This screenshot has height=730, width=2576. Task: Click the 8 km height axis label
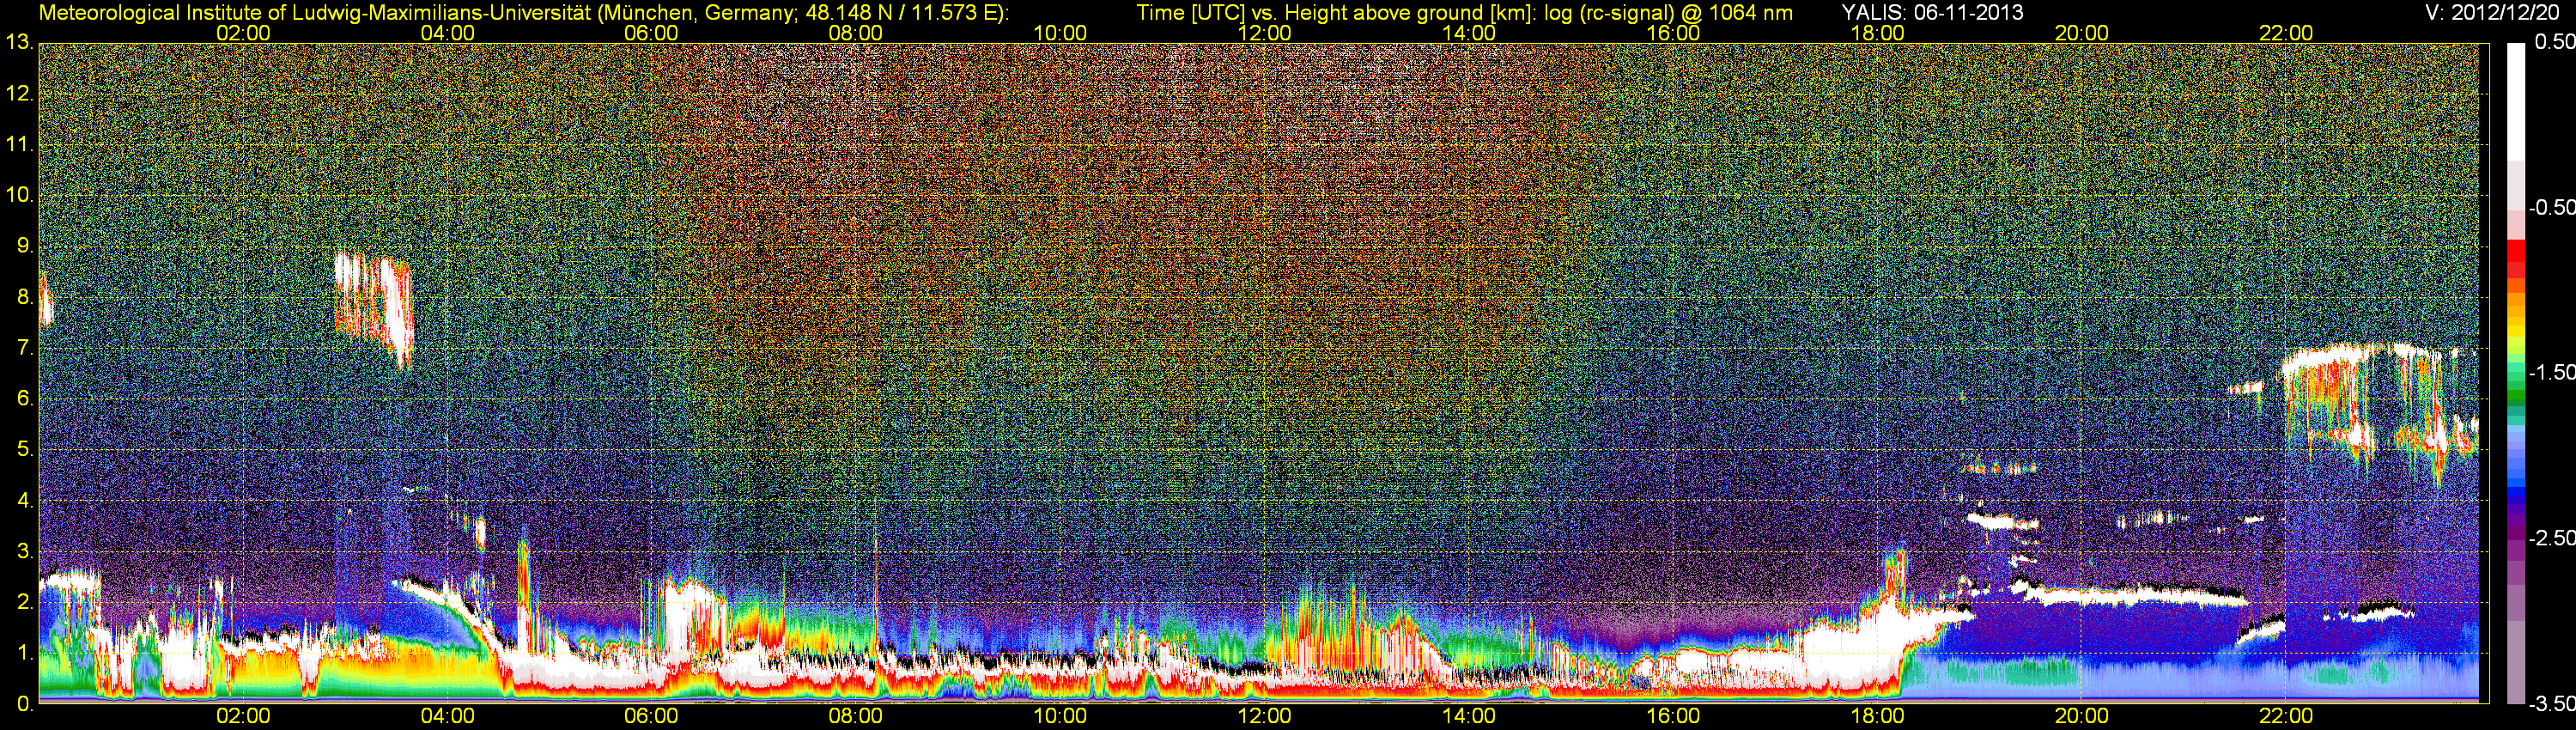(25, 297)
